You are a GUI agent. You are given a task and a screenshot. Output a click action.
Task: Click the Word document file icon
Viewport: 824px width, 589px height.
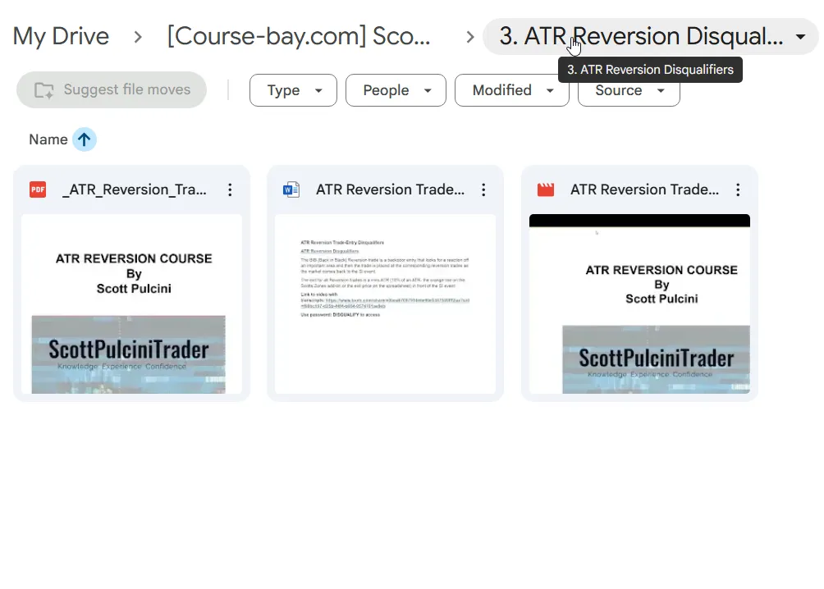[291, 189]
